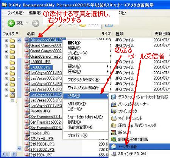
Task: Choose 名前の変更(M) in the context menu
Action: click(80, 127)
